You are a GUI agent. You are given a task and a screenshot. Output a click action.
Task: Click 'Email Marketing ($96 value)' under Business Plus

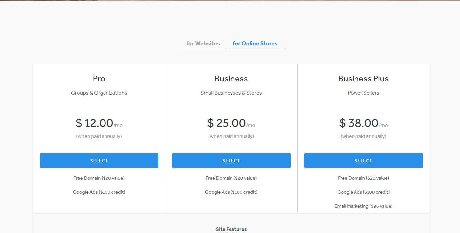(x=363, y=206)
